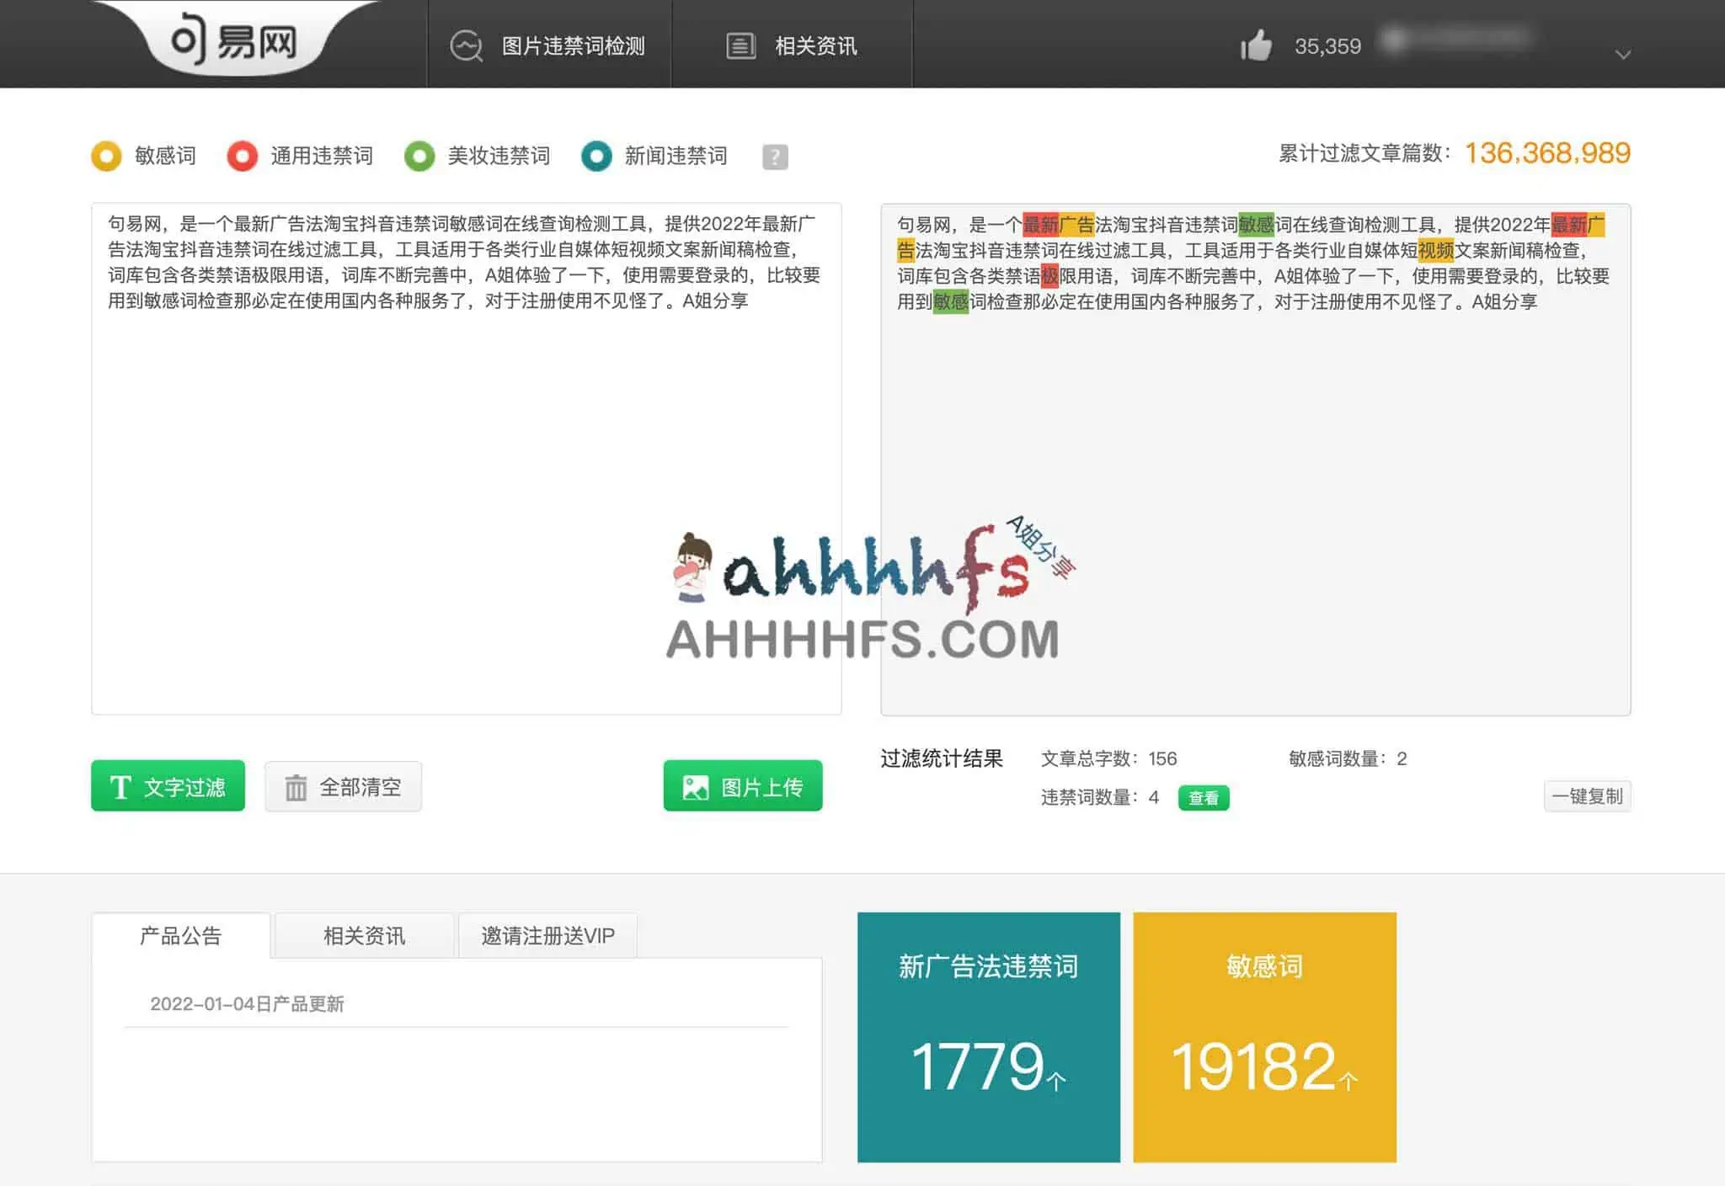The height and width of the screenshot is (1186, 1725).
Task: Expand the user account dropdown arrow
Action: click(x=1623, y=53)
